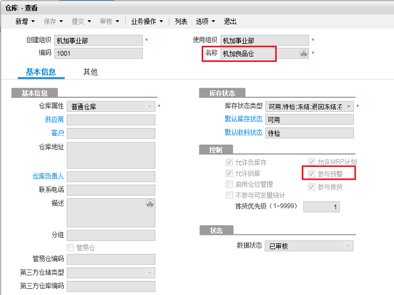Viewport: 394px width, 295px height.
Task: Open the 新增 toolbar menu
Action: (x=25, y=21)
